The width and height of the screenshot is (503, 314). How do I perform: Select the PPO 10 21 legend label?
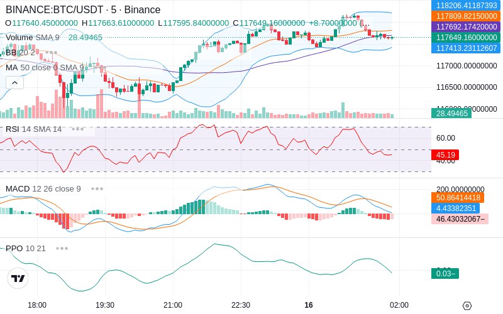[26, 248]
